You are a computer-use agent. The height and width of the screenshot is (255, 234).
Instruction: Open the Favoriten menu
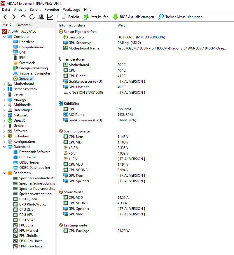point(52,10)
